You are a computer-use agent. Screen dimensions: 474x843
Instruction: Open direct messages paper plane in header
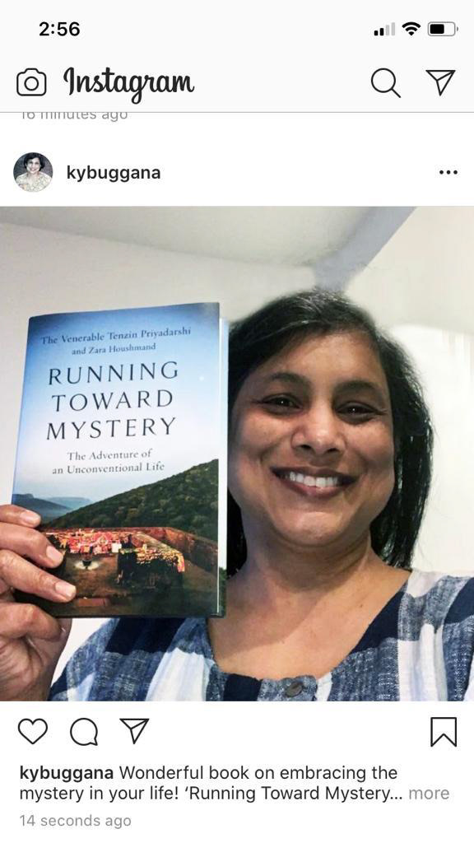(x=441, y=82)
